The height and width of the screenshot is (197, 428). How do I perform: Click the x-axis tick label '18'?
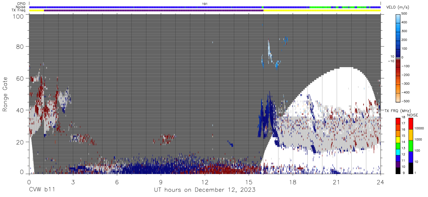pos(292,182)
